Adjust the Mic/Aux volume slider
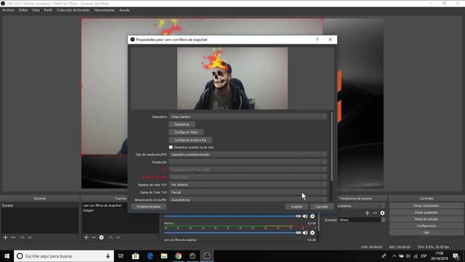Viewport: 465px width, 262px height. click(x=232, y=233)
